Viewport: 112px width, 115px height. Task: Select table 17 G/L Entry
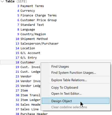pos(26,58)
